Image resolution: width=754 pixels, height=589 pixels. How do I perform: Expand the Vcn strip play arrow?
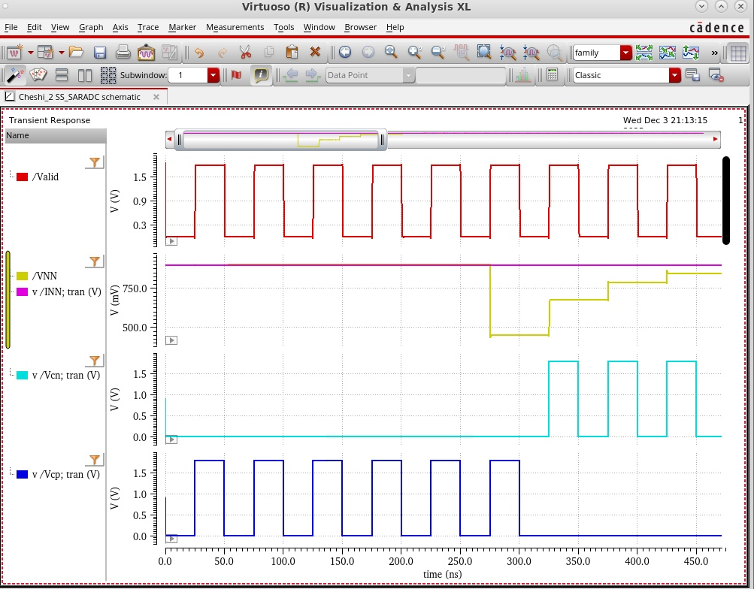pos(171,439)
